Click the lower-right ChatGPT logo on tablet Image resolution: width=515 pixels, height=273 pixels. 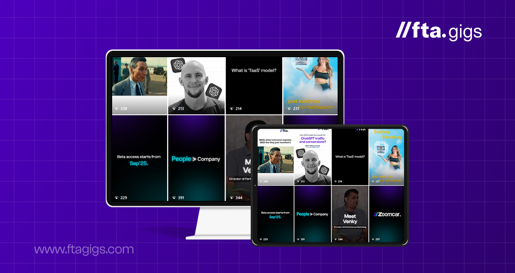324,170
